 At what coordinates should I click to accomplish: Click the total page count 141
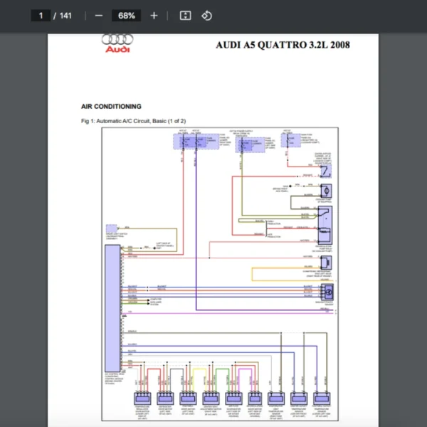point(65,16)
